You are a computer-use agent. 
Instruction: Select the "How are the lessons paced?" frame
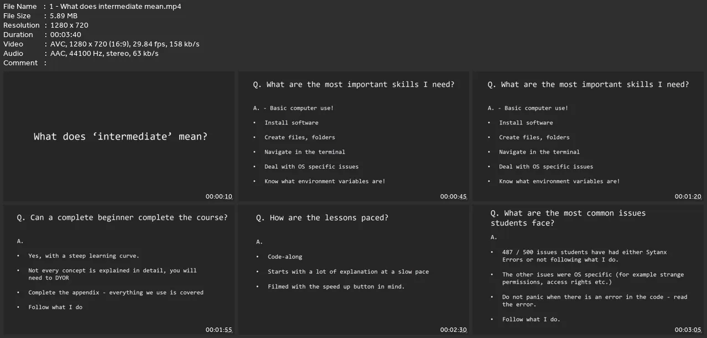[353, 269]
